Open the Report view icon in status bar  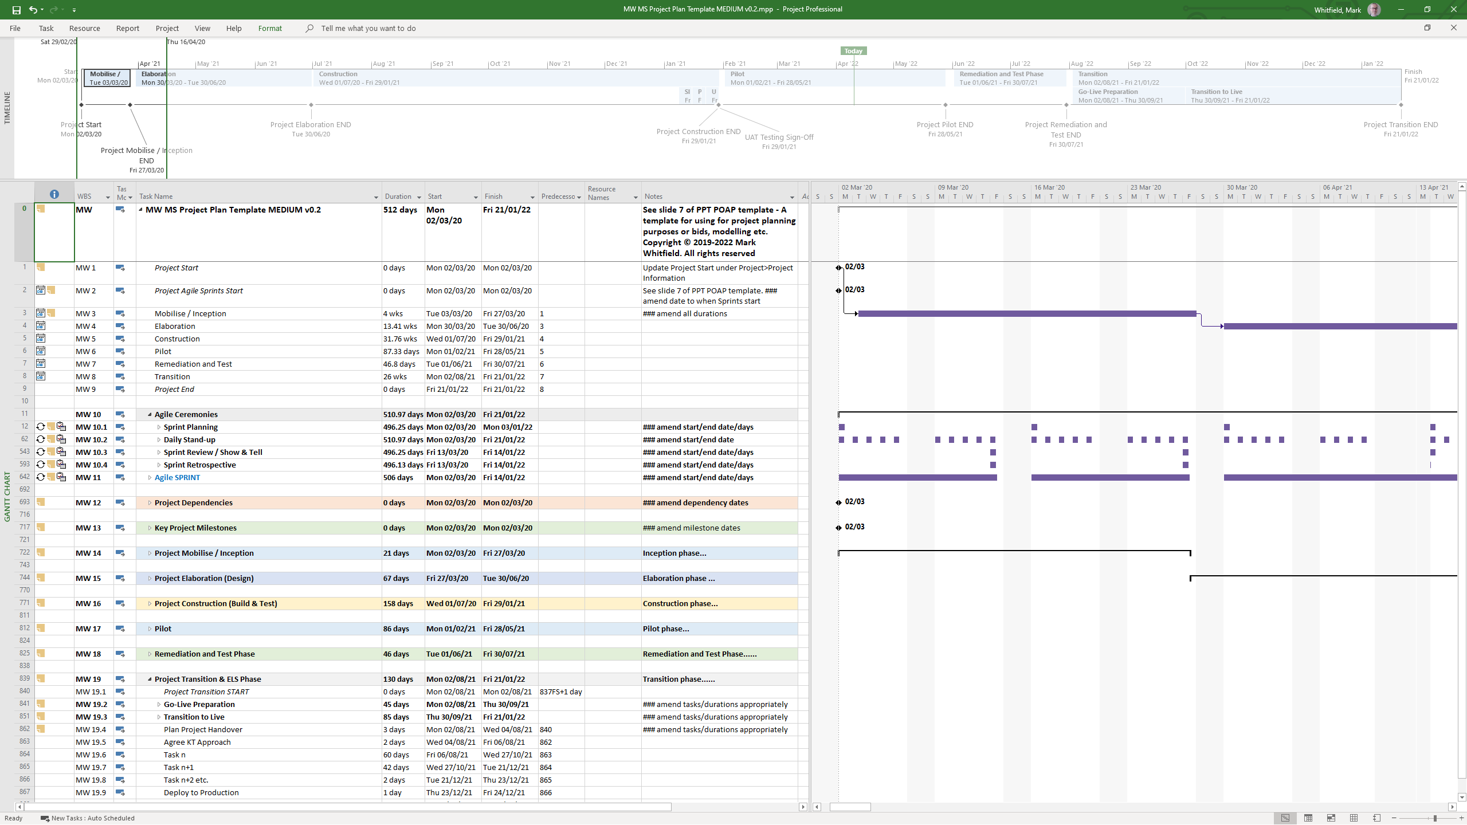pyautogui.click(x=1376, y=818)
